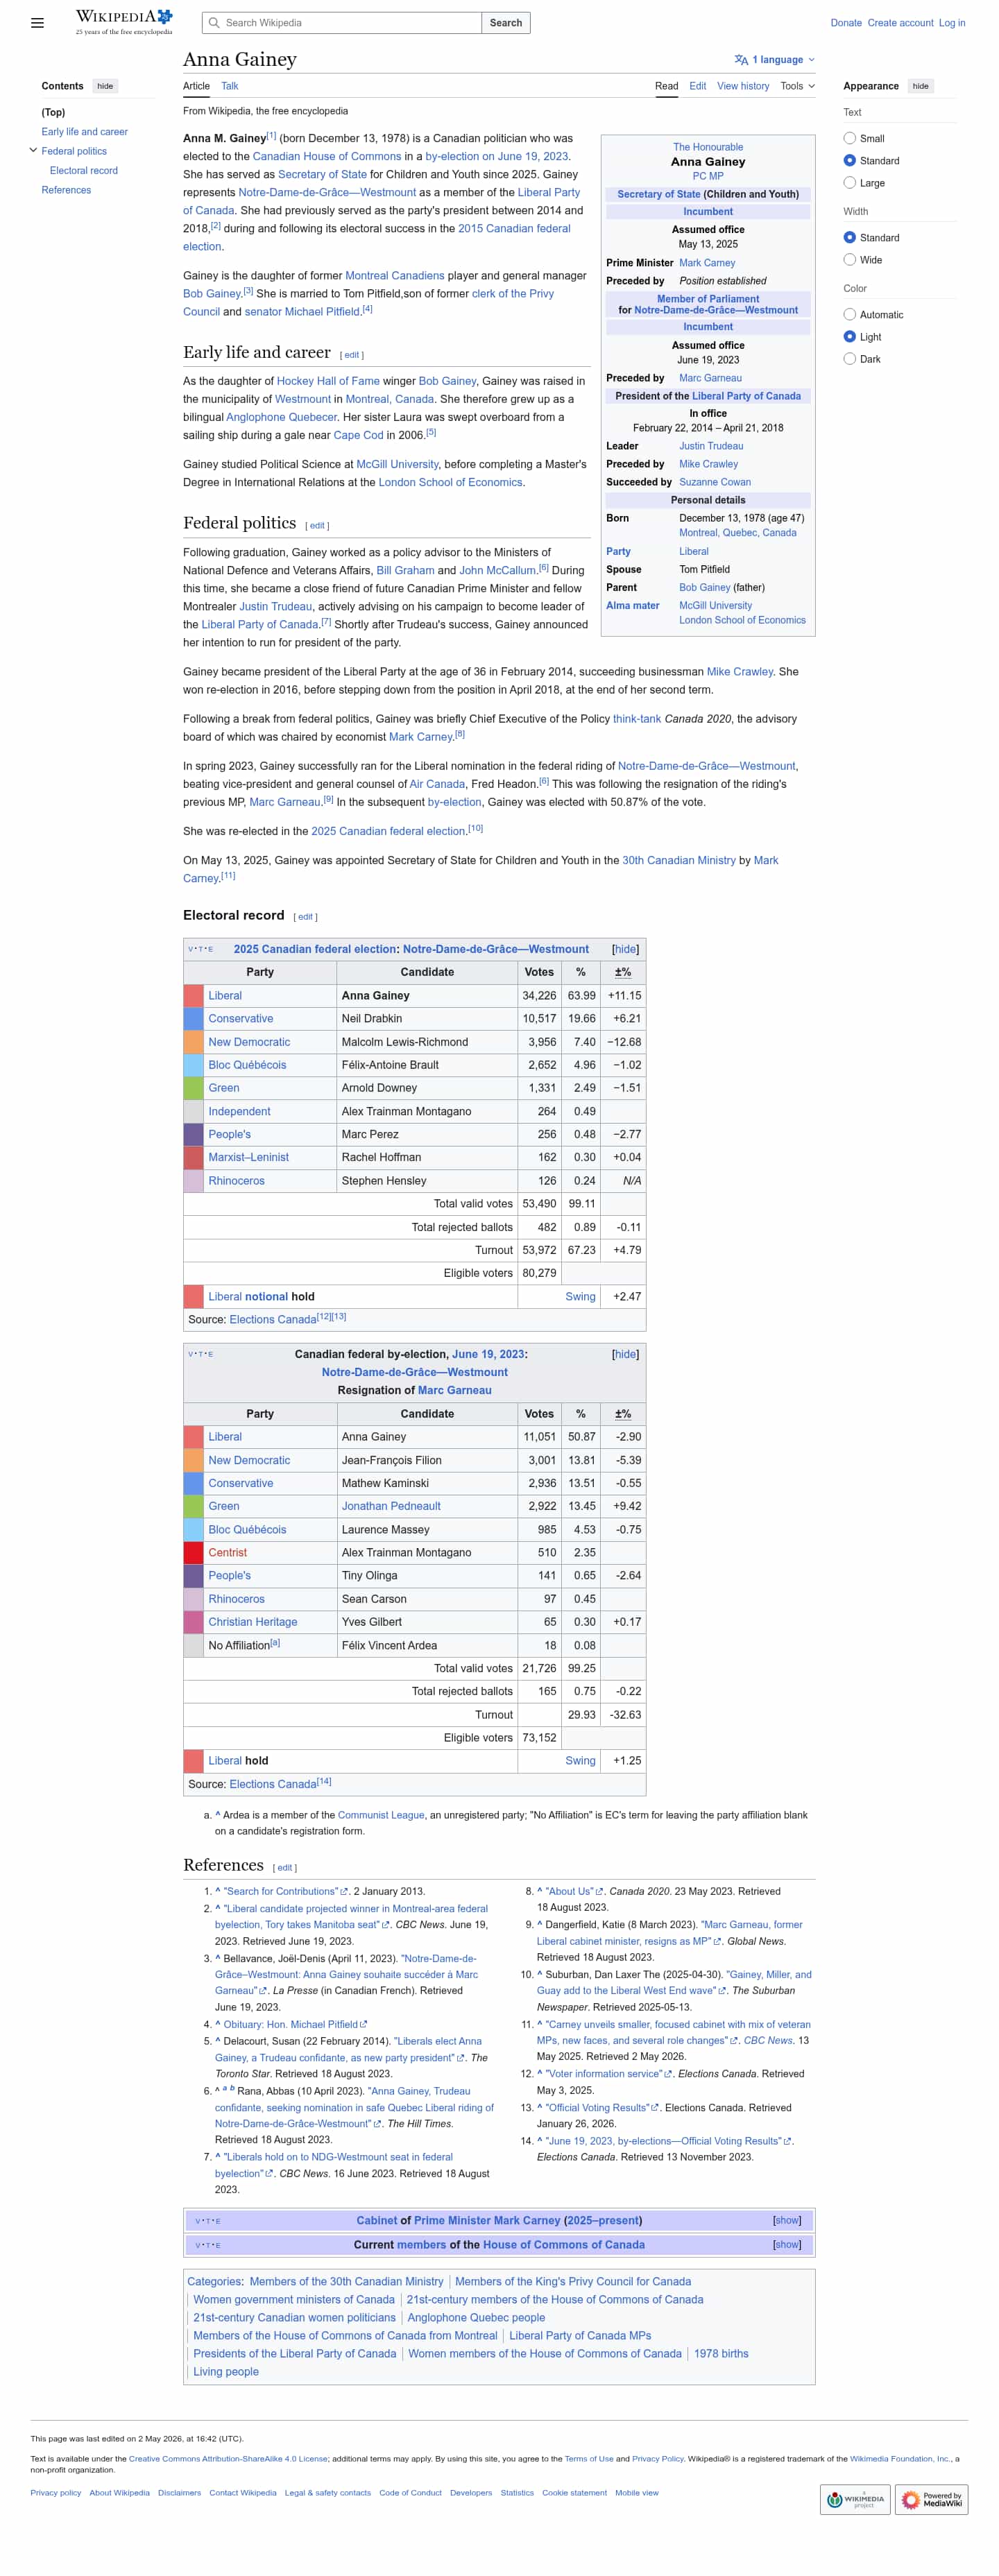Hide the Appearance panel
999x2576 pixels.
pos(920,86)
